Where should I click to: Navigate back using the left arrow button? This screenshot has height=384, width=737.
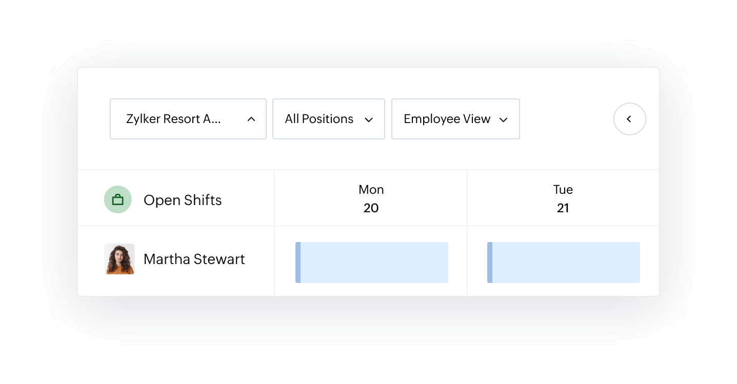629,118
